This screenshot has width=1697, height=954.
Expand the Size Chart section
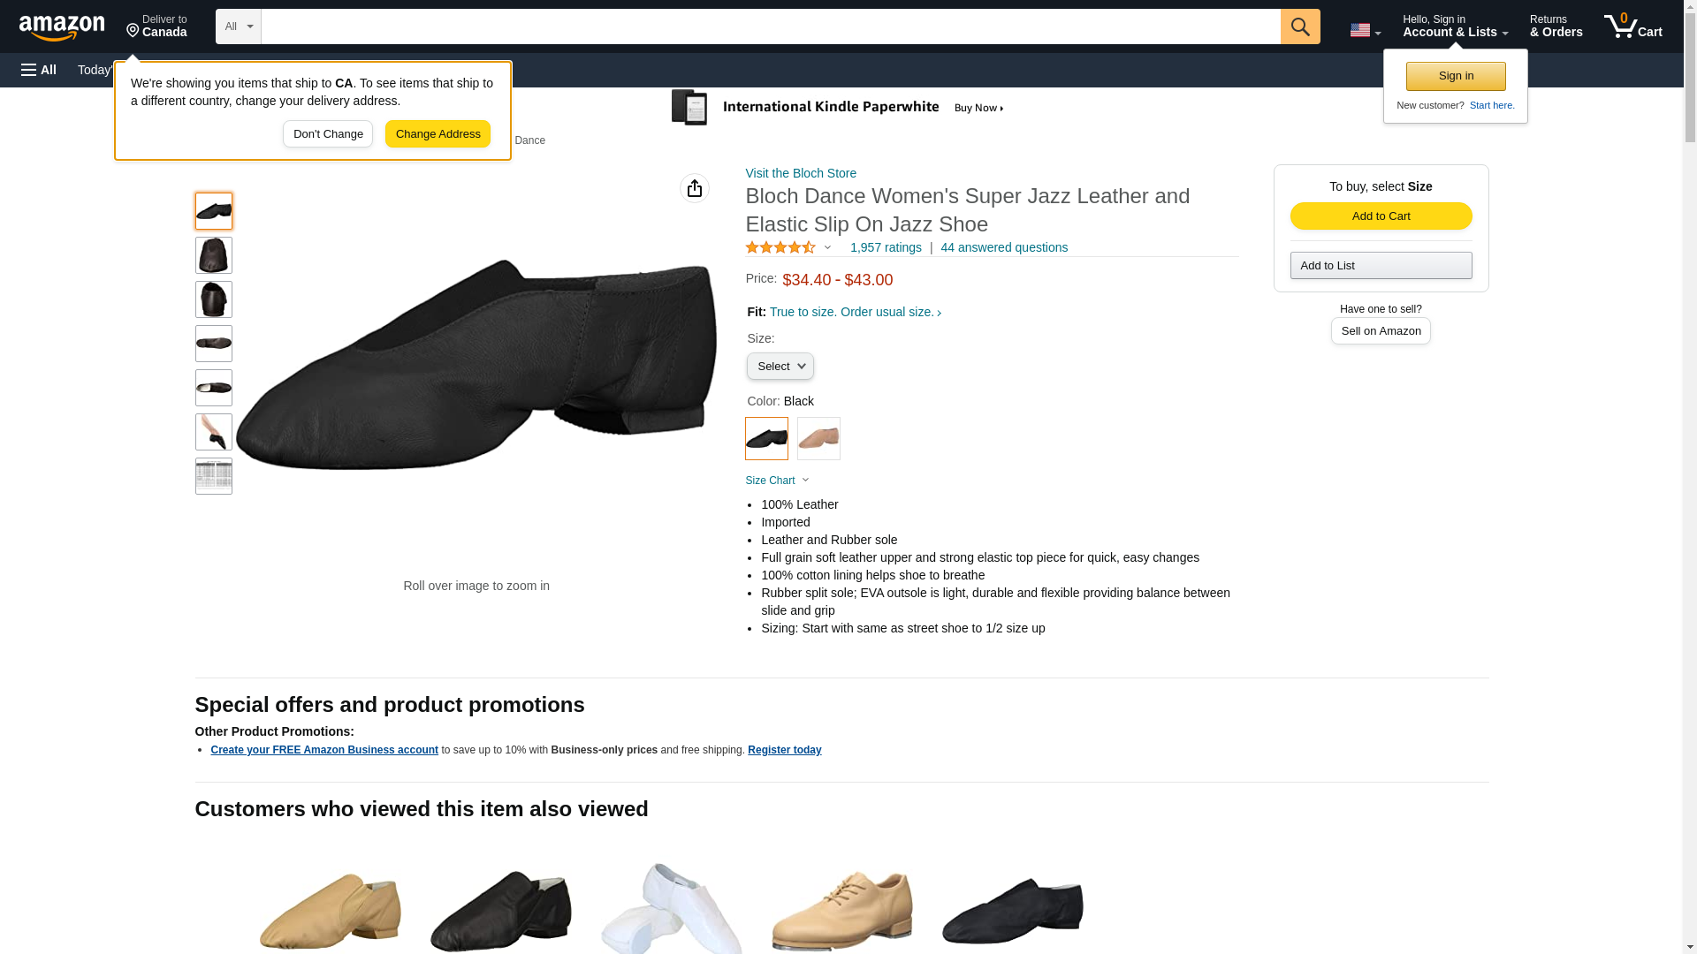[777, 481]
